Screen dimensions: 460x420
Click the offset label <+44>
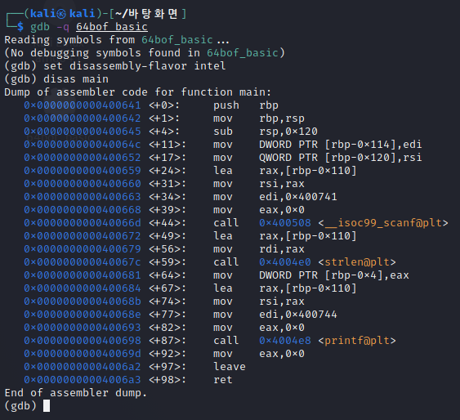coord(167,223)
